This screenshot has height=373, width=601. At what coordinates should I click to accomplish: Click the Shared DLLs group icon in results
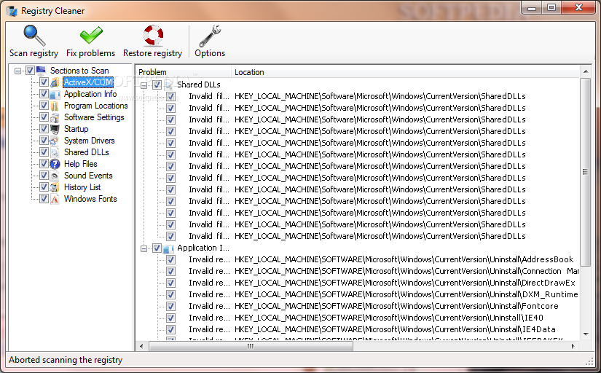point(169,85)
